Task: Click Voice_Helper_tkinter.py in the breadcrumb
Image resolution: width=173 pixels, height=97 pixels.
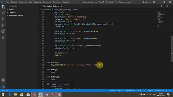Action: click(62, 10)
